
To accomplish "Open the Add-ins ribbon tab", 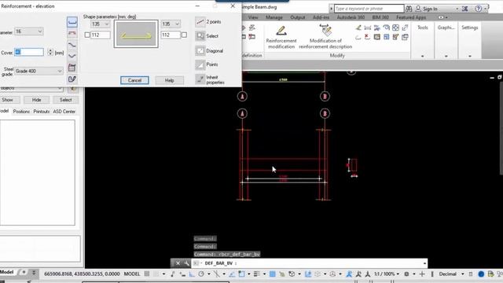I will coord(321,17).
